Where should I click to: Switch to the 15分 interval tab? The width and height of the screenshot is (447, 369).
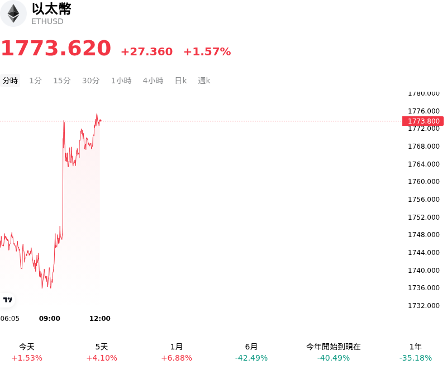coord(62,81)
